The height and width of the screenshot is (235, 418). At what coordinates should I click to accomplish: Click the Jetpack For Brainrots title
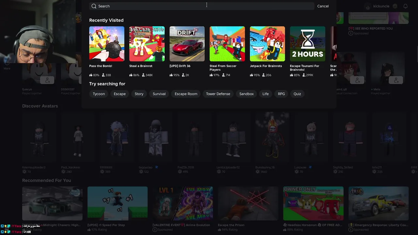pyautogui.click(x=266, y=66)
